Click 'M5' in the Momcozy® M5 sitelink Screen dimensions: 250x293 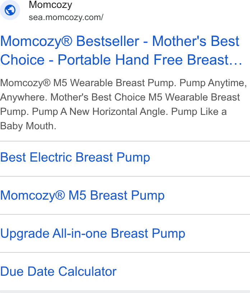tap(78, 195)
